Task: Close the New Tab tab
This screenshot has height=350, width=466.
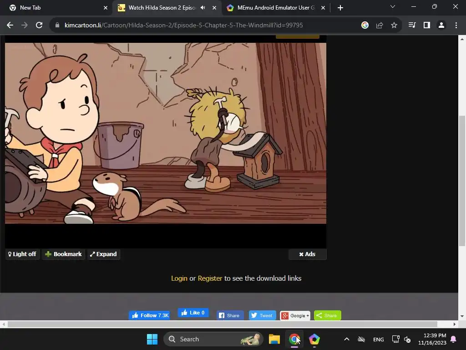Action: (x=106, y=8)
